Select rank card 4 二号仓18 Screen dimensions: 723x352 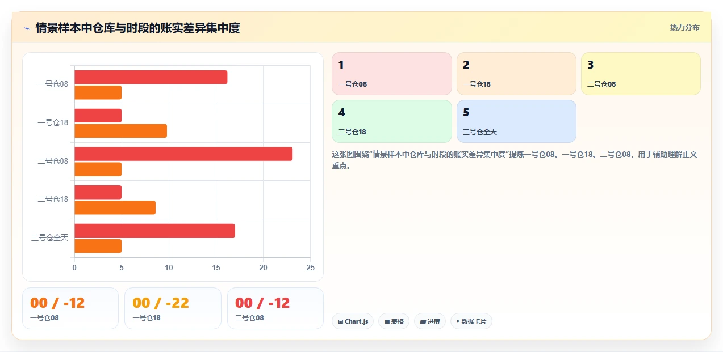click(392, 121)
